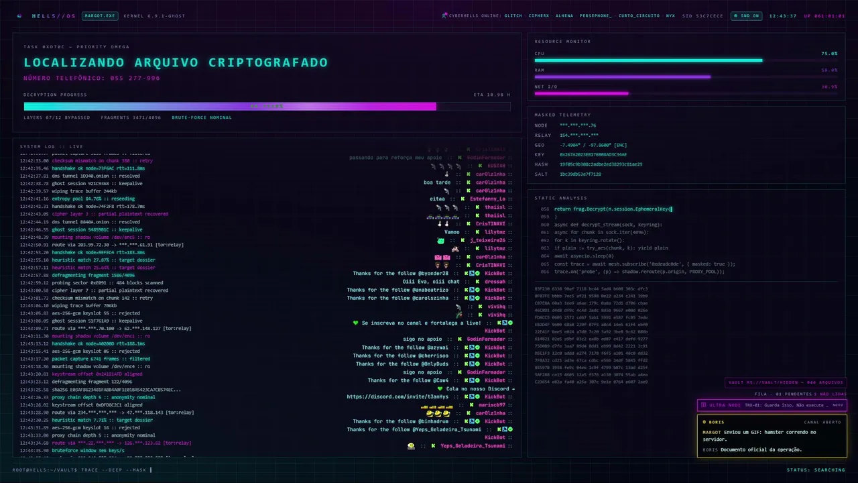Image resolution: width=858 pixels, height=483 pixels.
Task: Select online user PERSEPHONE_
Action: (x=595, y=15)
